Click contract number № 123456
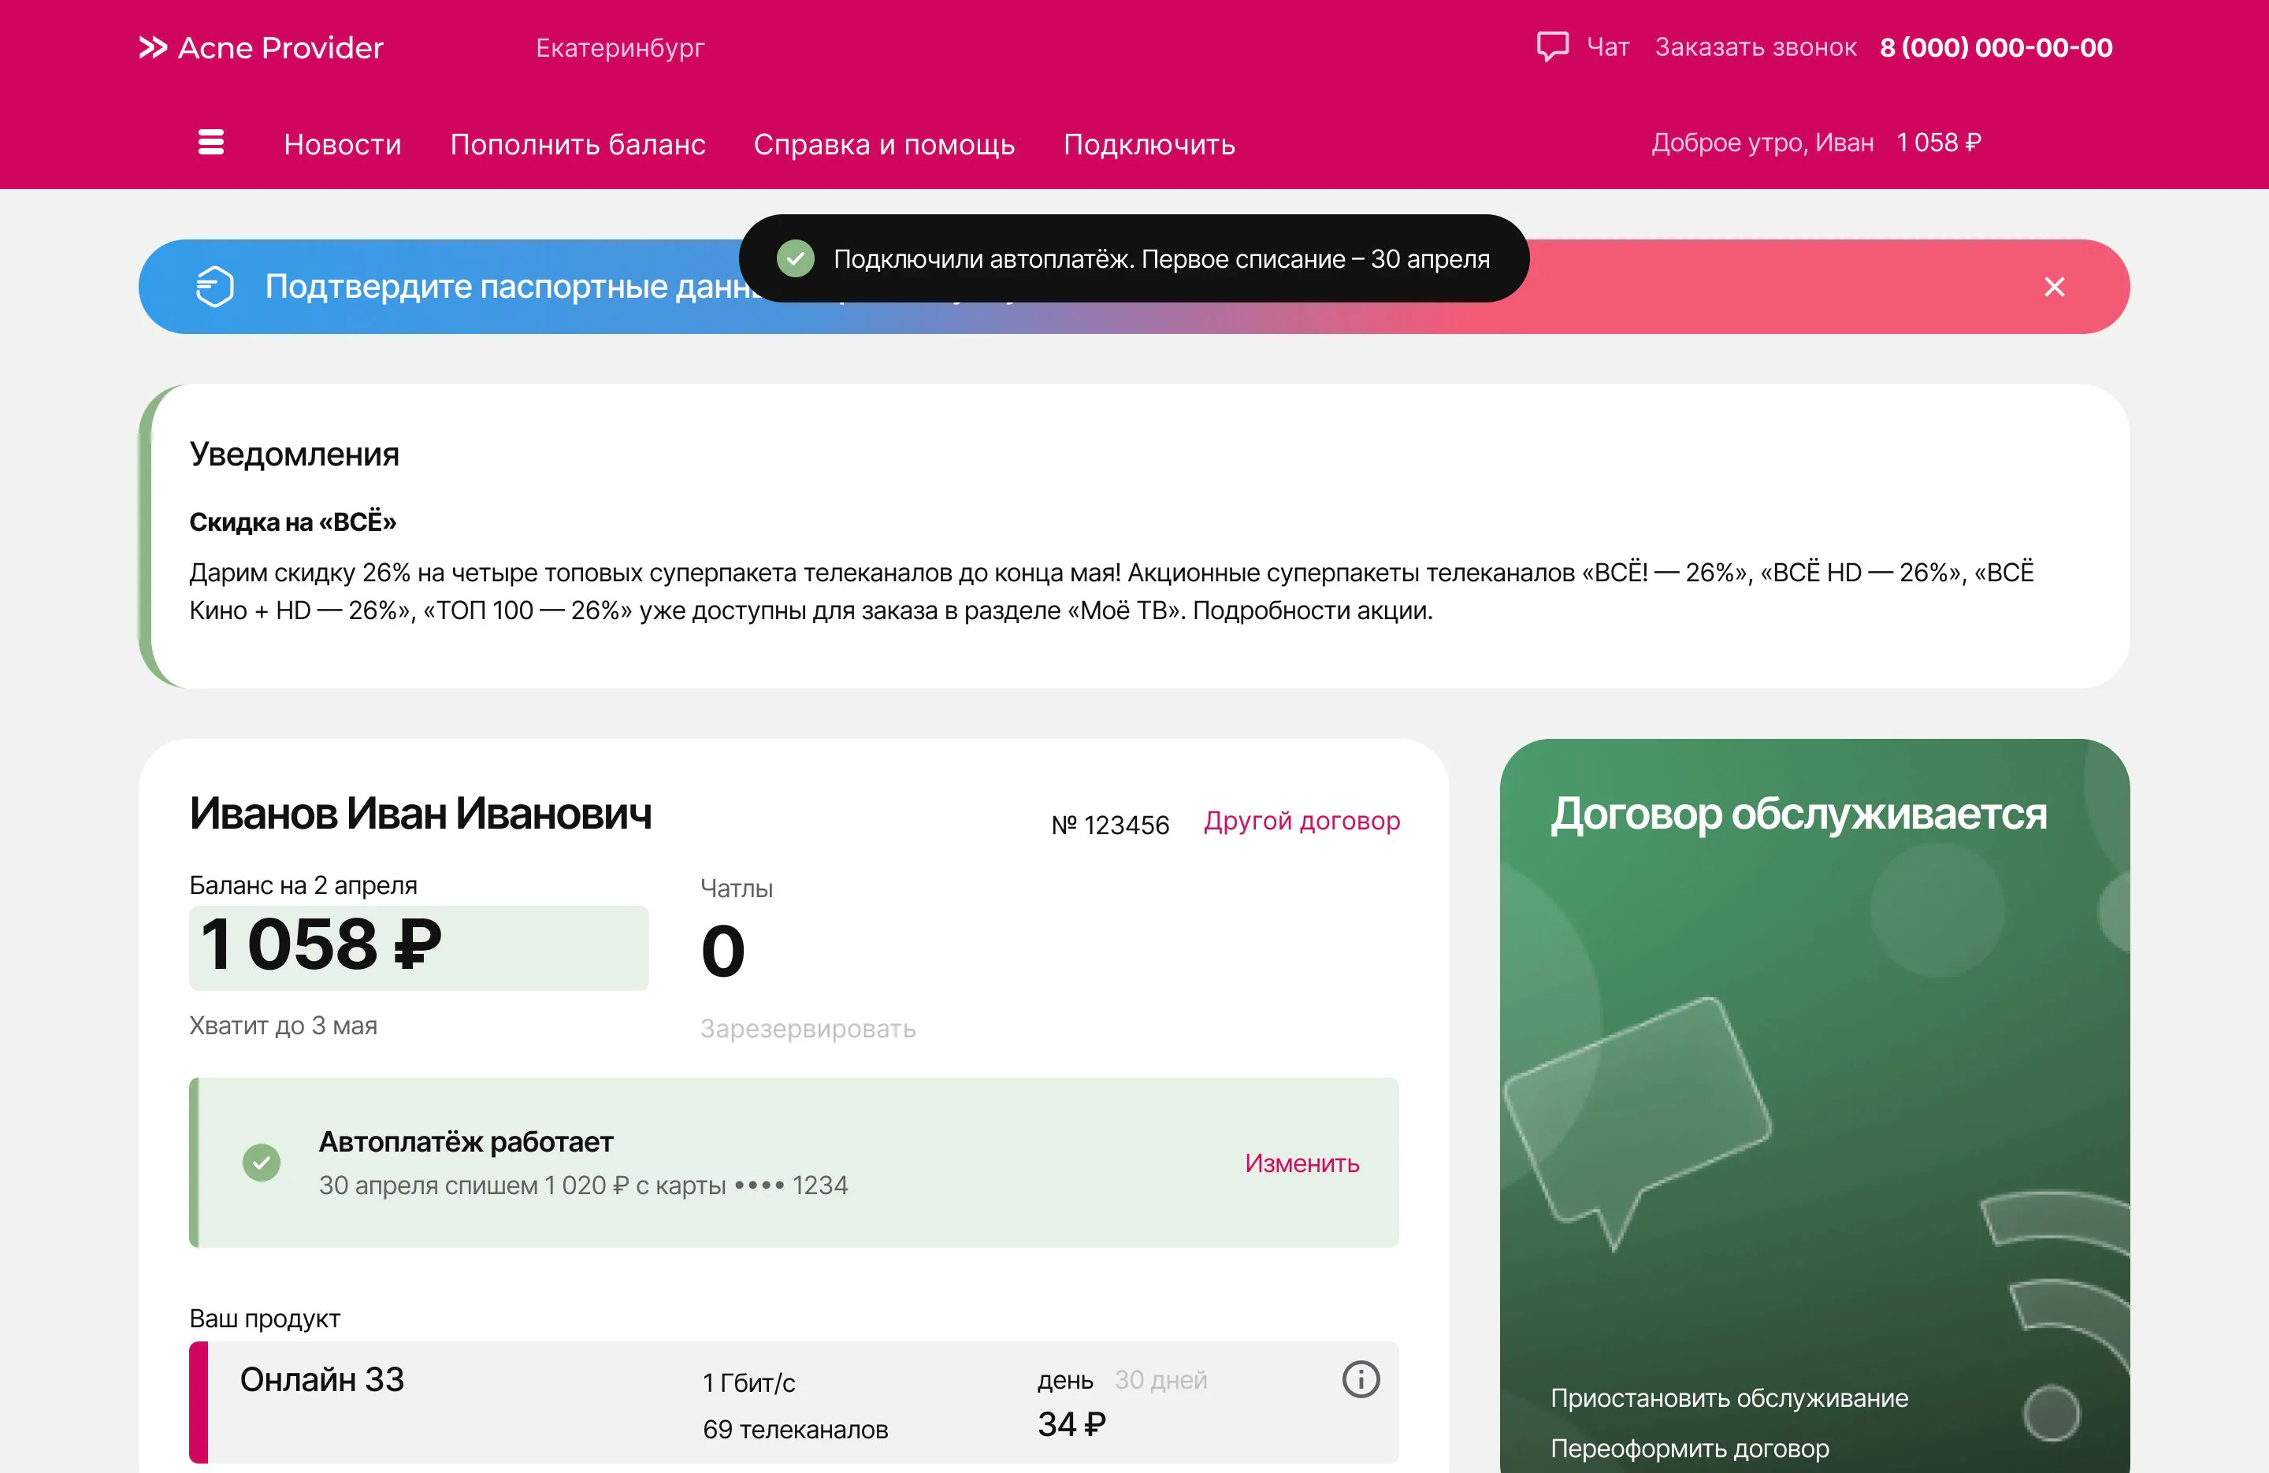Viewport: 2269px width, 1473px height. pos(1110,825)
